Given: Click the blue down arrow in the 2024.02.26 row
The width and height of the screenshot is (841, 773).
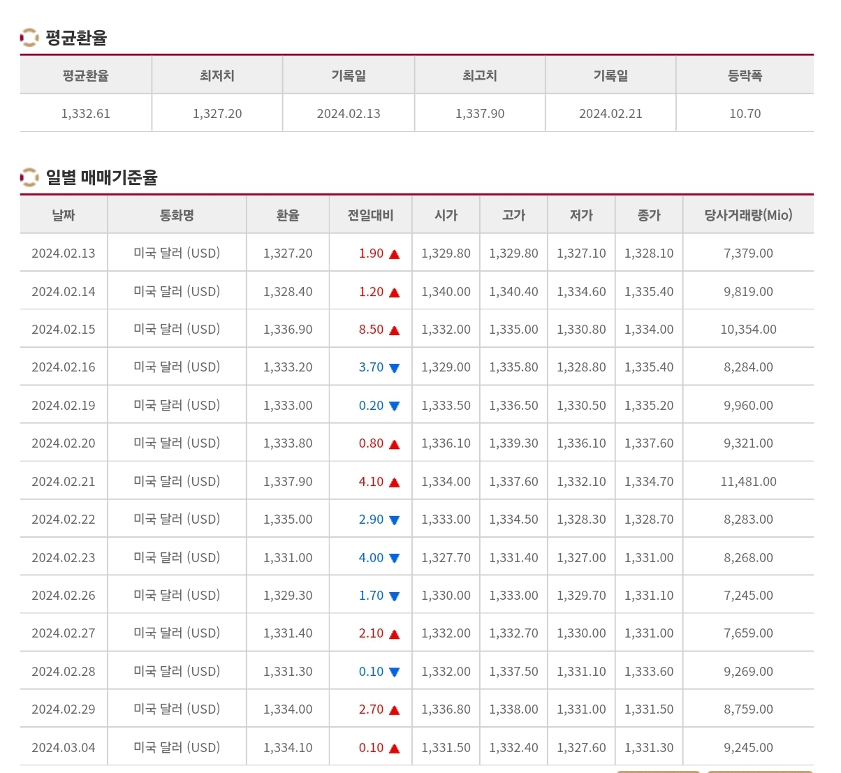Looking at the screenshot, I should [394, 596].
